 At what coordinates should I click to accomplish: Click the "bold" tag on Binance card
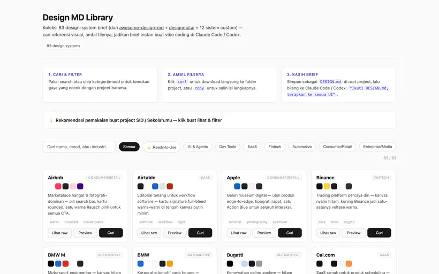(335, 222)
